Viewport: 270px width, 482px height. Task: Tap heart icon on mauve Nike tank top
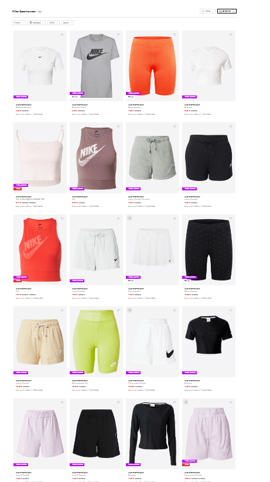pos(118,127)
